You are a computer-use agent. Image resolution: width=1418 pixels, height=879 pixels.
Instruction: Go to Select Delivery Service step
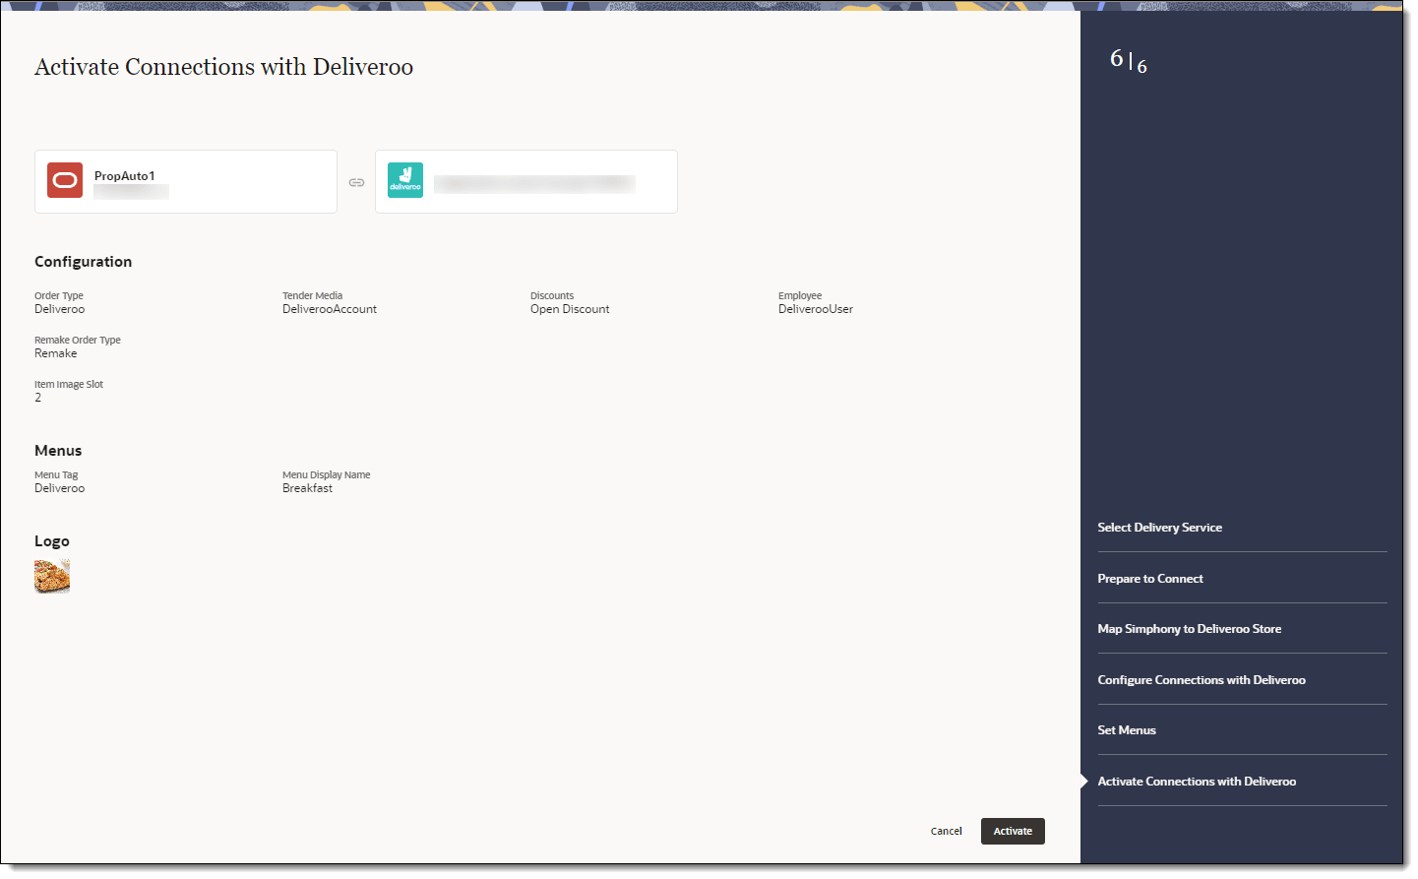tap(1160, 528)
